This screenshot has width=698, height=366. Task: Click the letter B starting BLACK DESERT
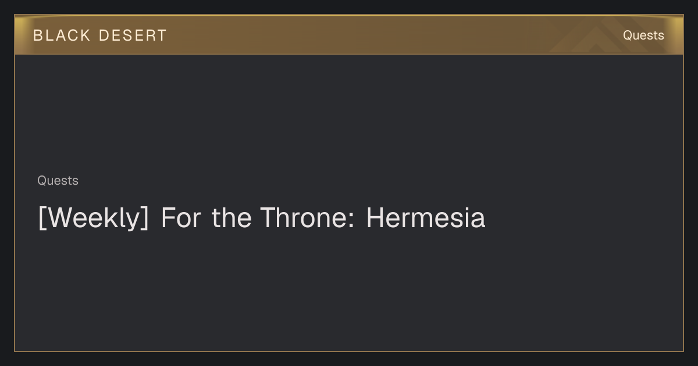point(38,35)
